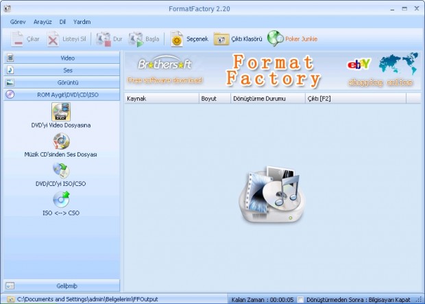The image size is (425, 304).
Task: Open the Poker Junkie link text
Action: [x=301, y=39]
